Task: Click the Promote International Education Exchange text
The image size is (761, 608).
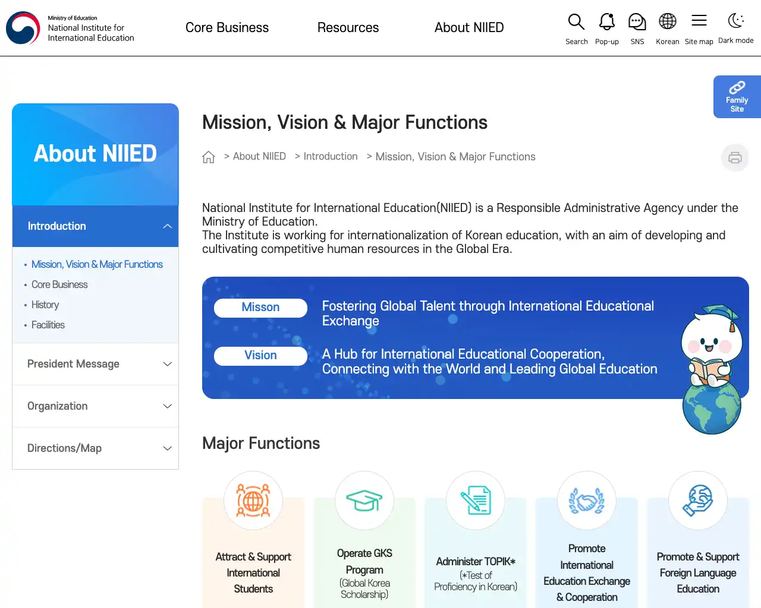Action: 587,573
